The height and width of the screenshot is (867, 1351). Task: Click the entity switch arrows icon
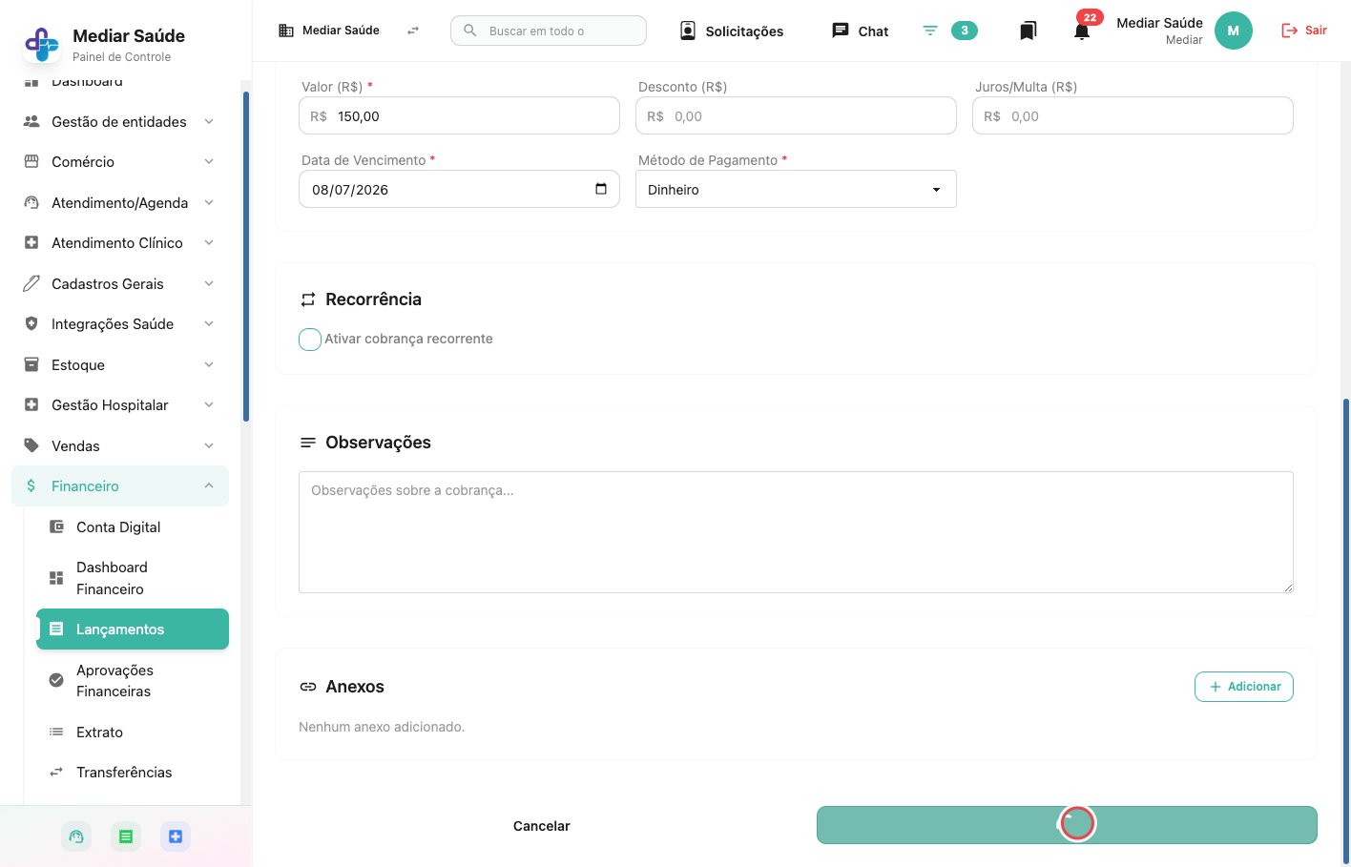pos(413,31)
